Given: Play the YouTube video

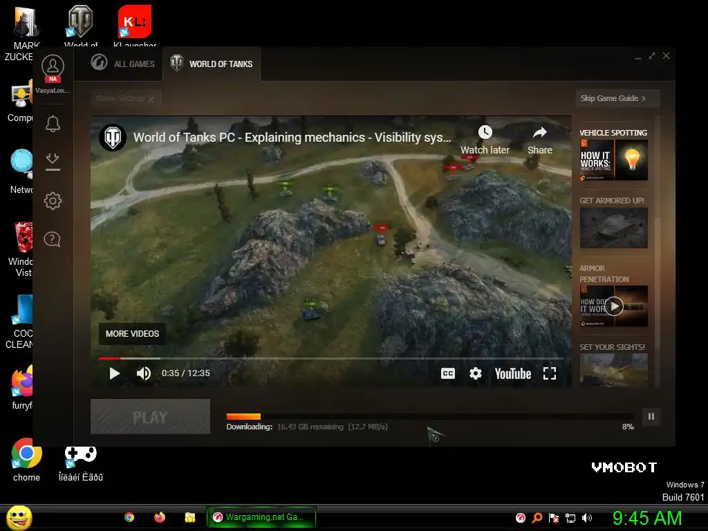Looking at the screenshot, I should (x=114, y=373).
